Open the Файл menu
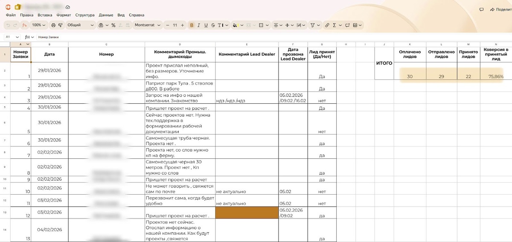512x242 pixels. [x=11, y=15]
